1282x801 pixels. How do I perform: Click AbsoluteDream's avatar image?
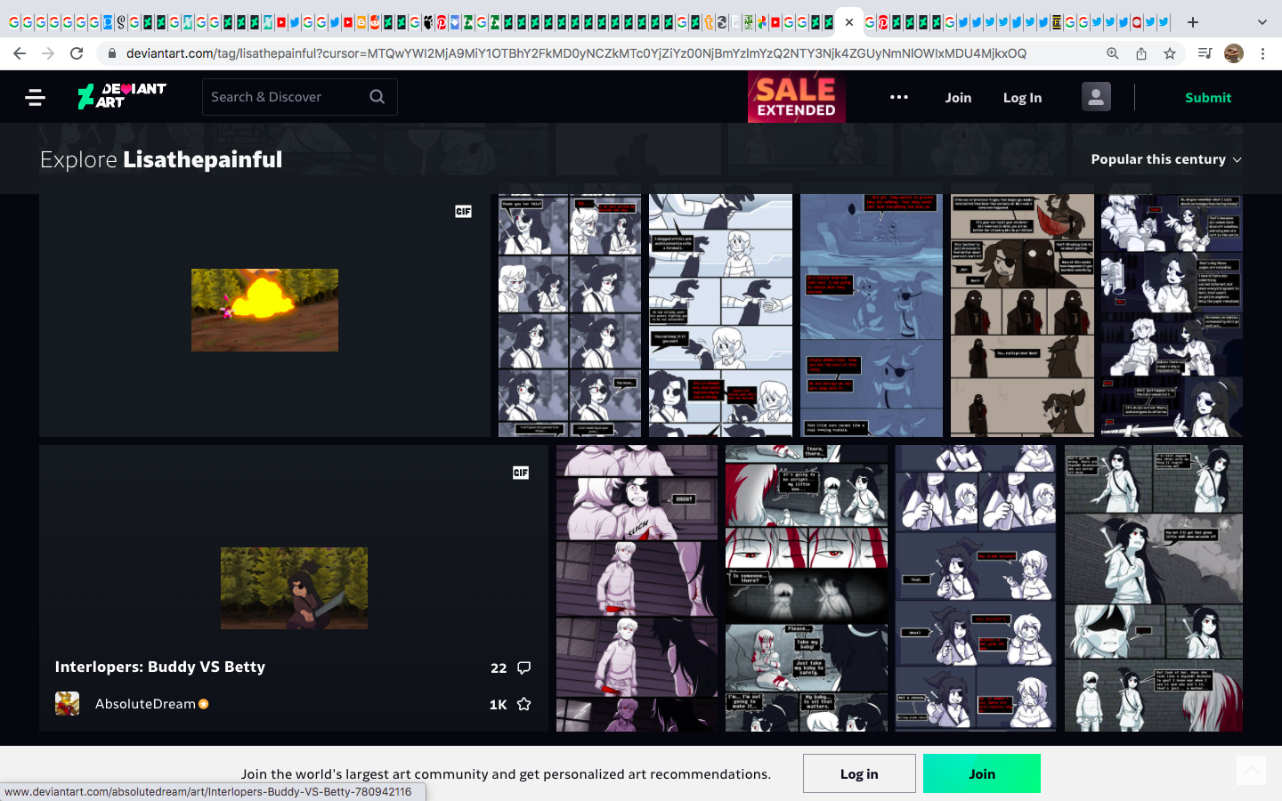[x=67, y=704]
